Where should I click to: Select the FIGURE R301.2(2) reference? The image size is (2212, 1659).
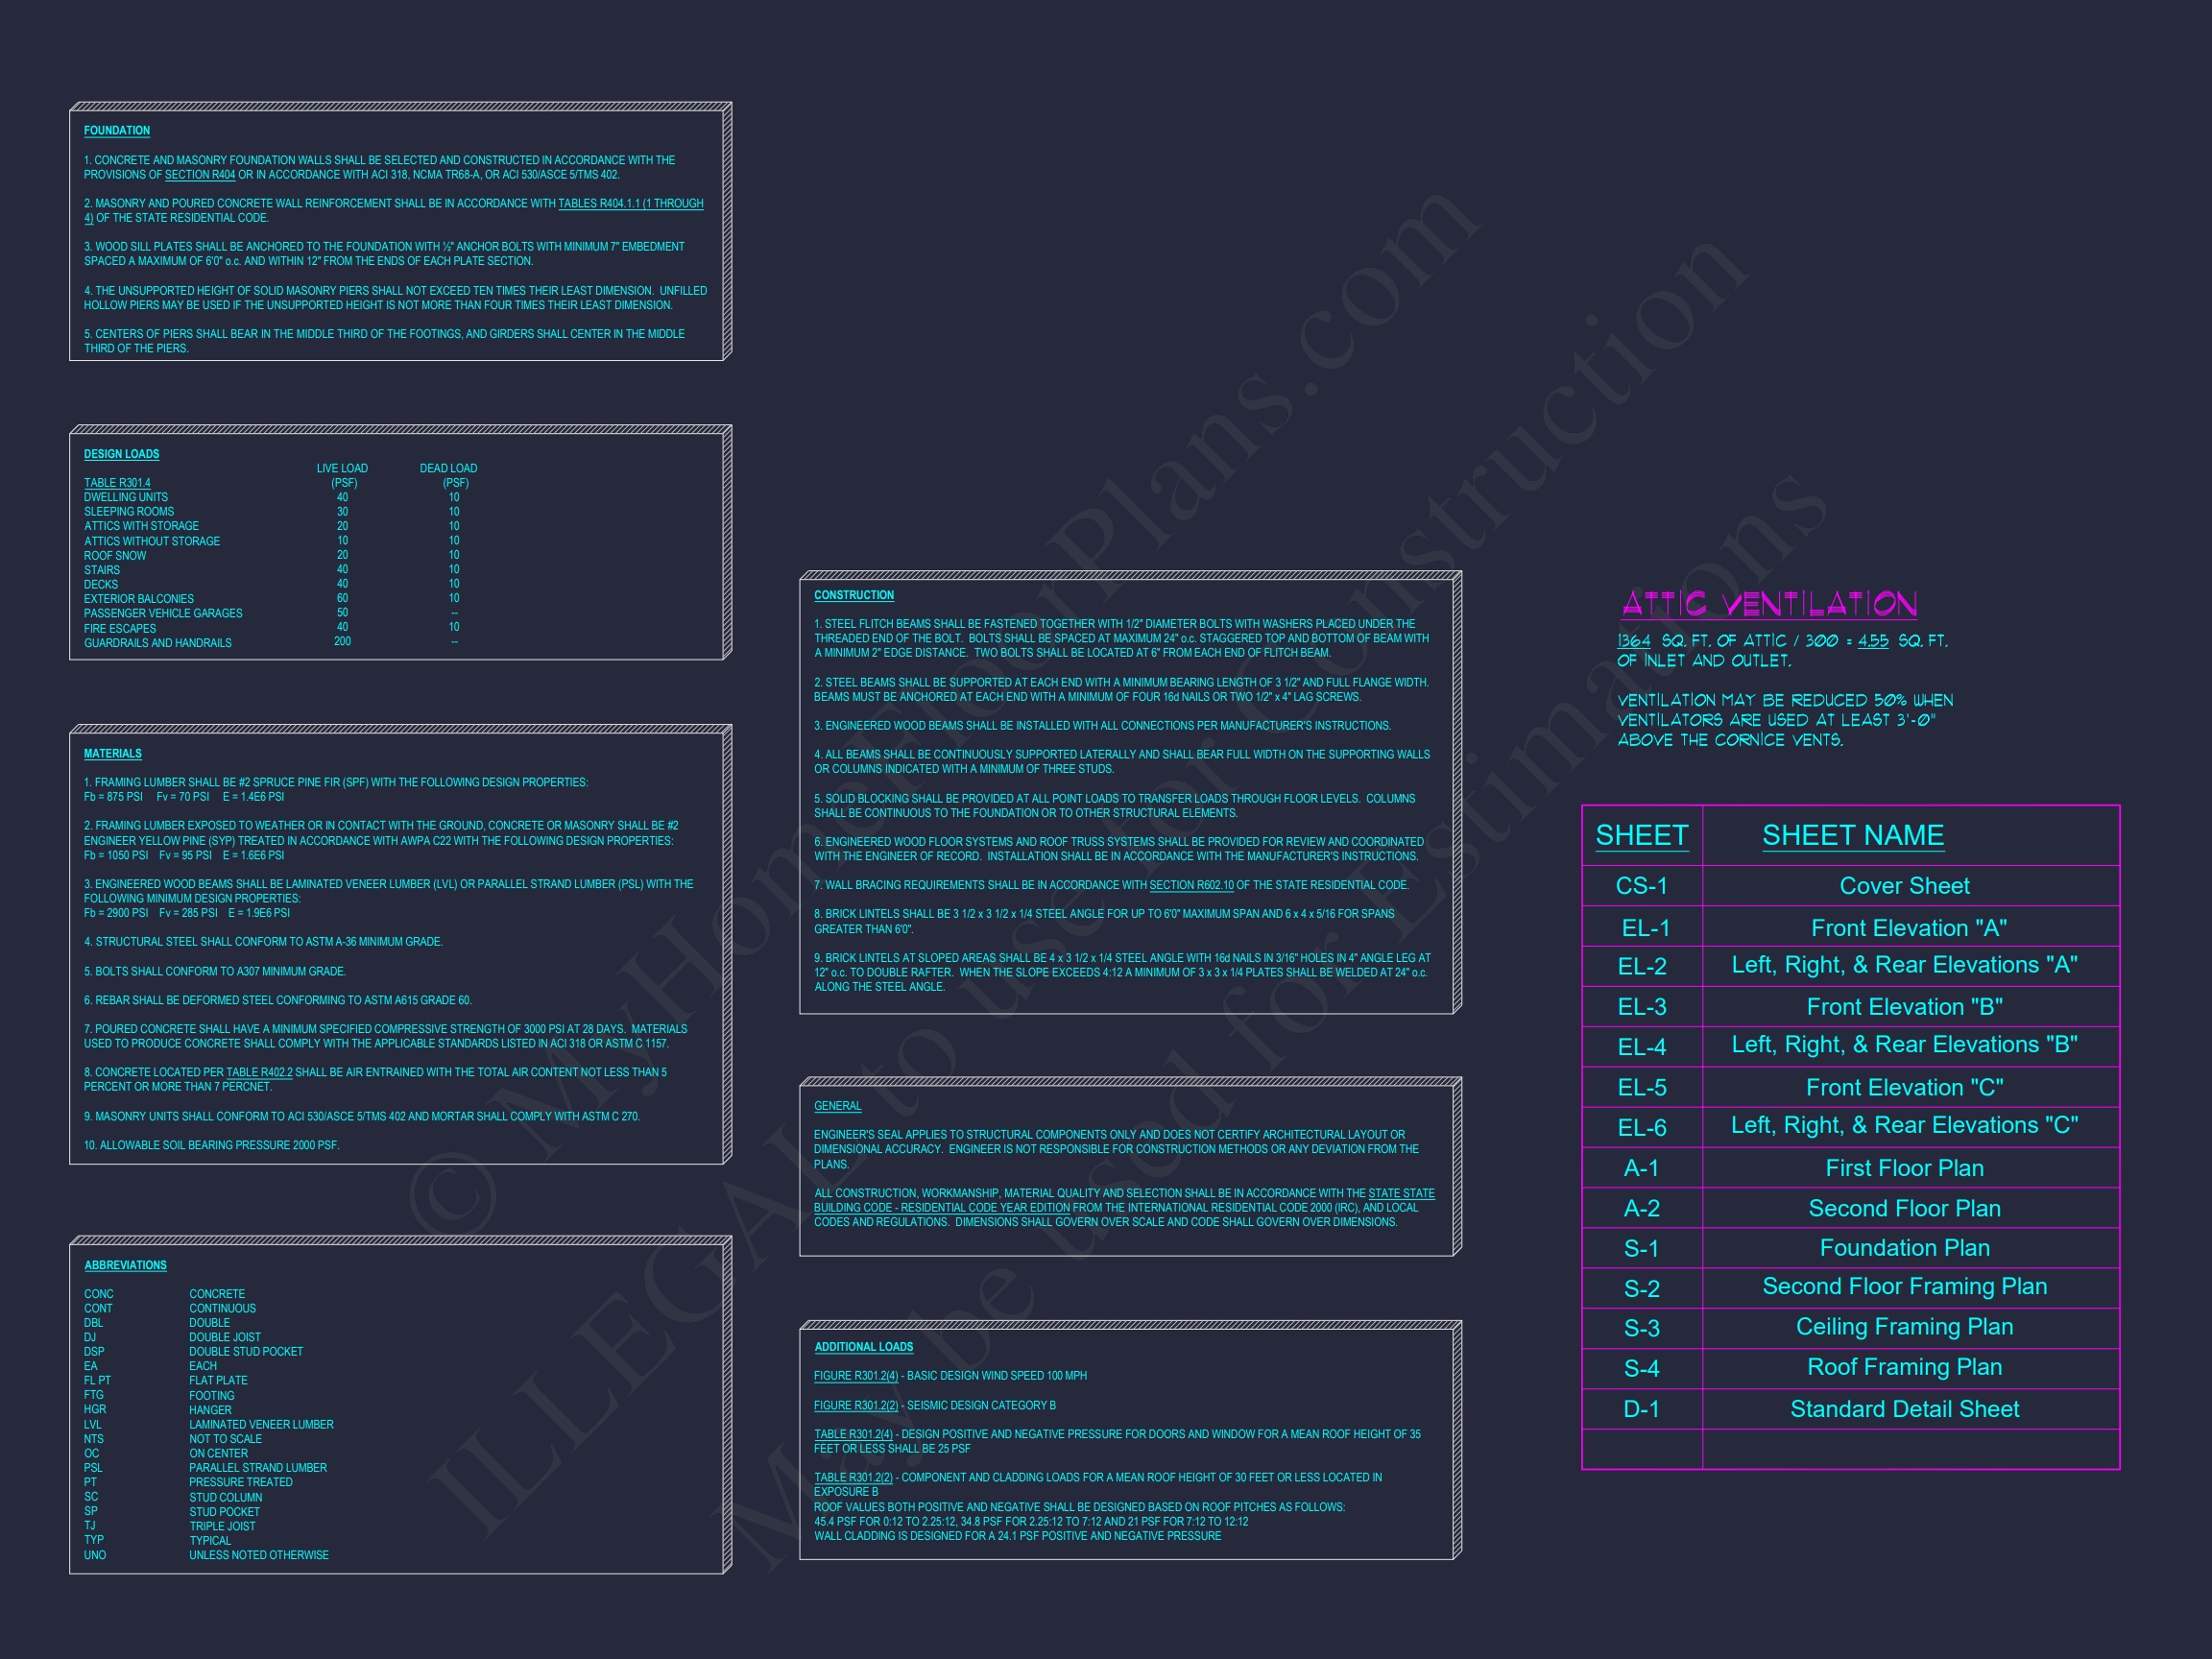[x=856, y=1405]
